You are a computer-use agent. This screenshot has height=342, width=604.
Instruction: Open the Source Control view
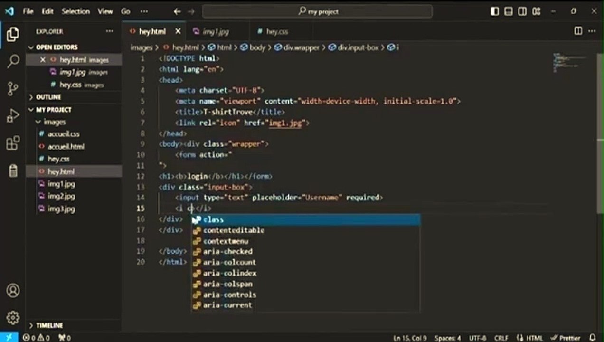[13, 88]
